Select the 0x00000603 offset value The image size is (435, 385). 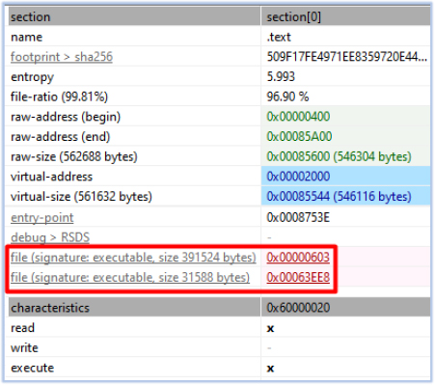tap(298, 258)
